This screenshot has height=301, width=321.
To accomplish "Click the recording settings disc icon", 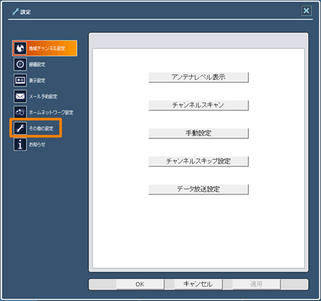I will point(20,64).
